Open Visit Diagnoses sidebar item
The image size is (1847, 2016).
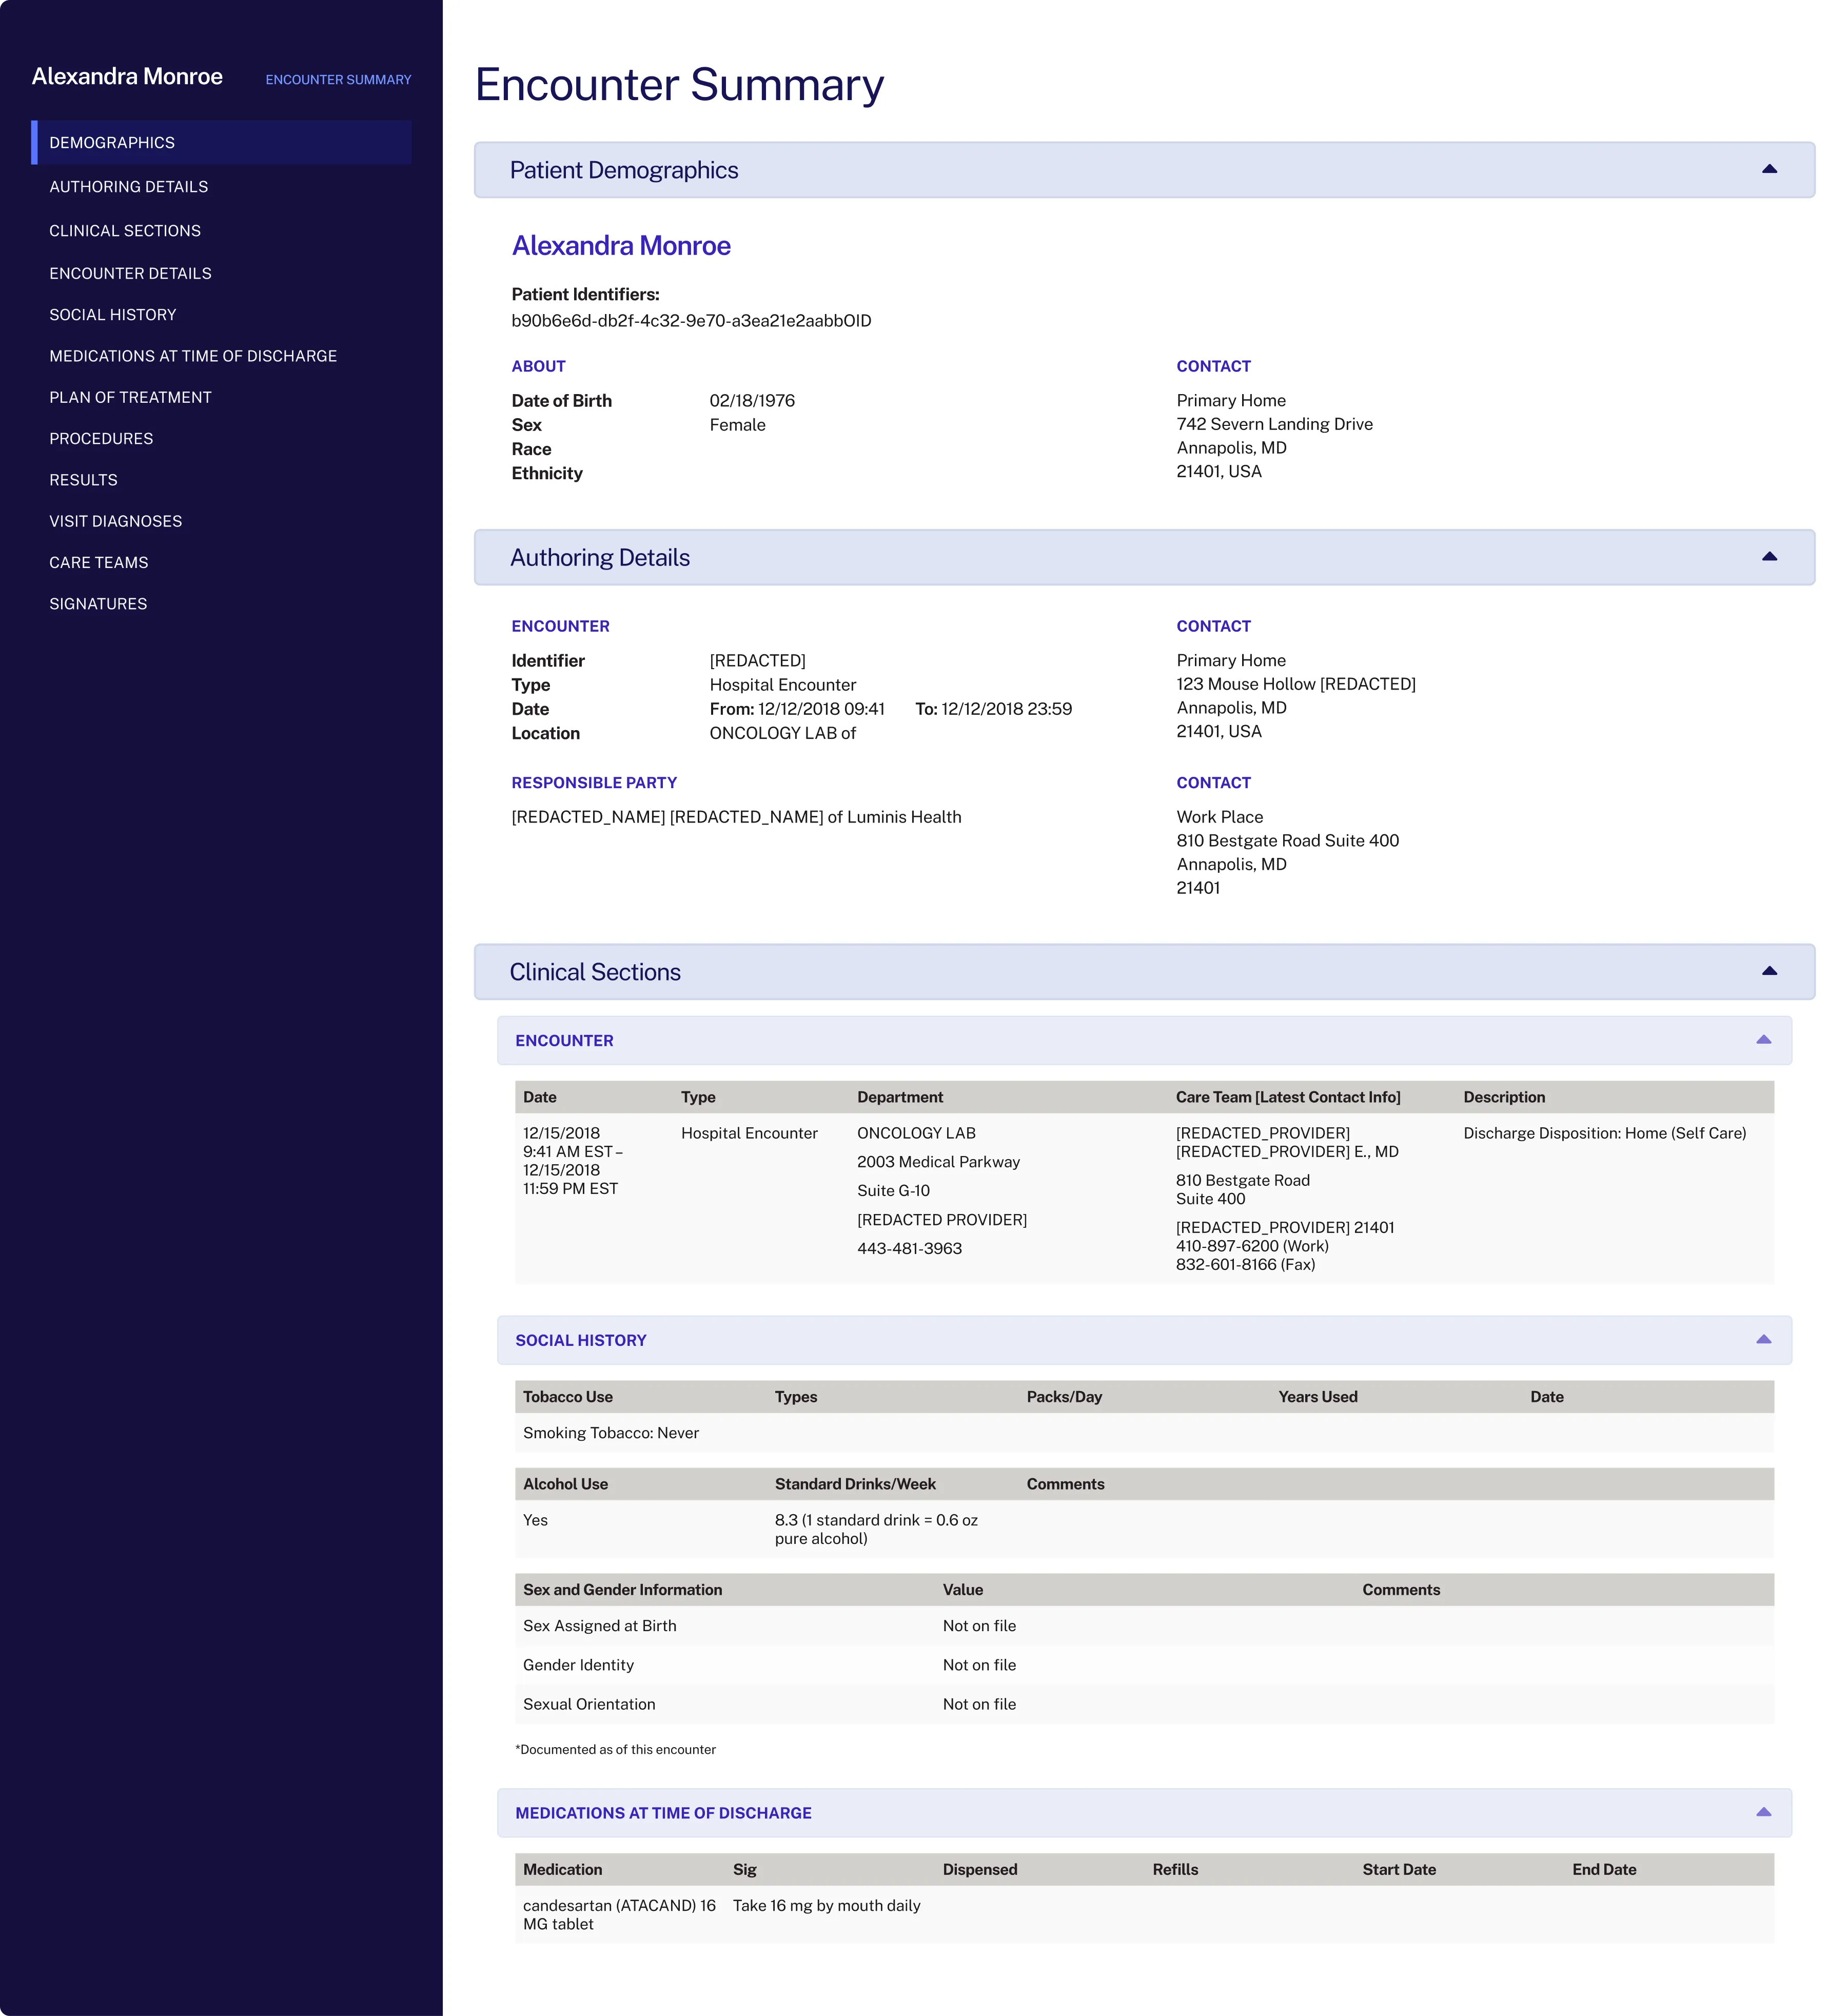click(116, 521)
